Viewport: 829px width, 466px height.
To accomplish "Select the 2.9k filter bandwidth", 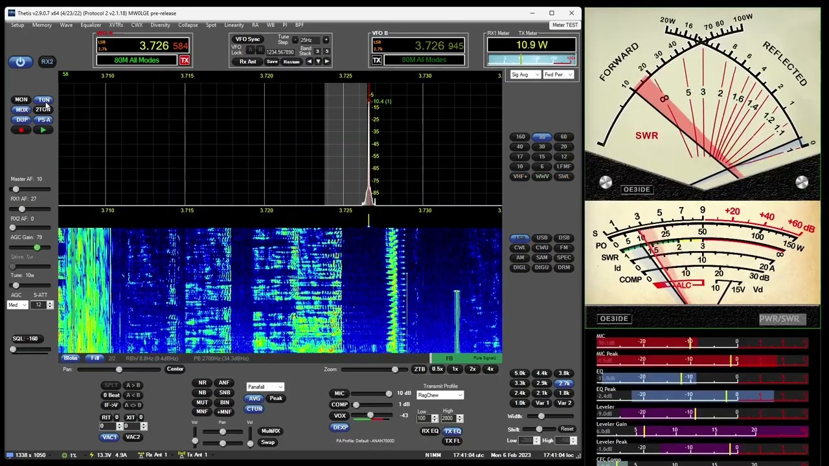I will [542, 383].
